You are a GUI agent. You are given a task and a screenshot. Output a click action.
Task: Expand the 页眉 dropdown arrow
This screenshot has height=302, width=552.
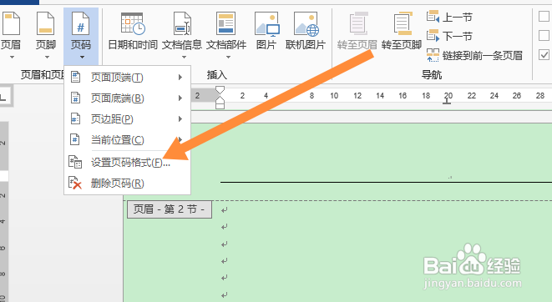(x=12, y=57)
